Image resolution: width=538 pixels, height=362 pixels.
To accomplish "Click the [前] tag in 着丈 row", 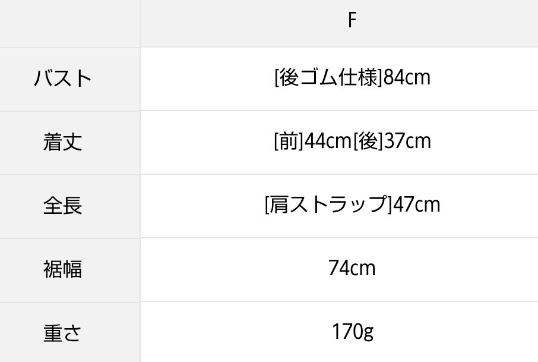I will point(289,141).
